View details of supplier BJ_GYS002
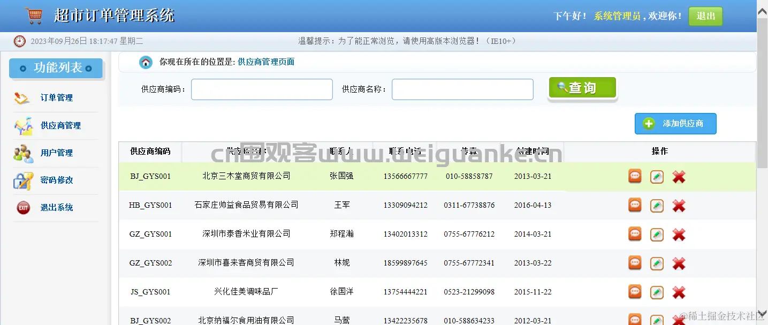768x325 pixels. point(635,319)
